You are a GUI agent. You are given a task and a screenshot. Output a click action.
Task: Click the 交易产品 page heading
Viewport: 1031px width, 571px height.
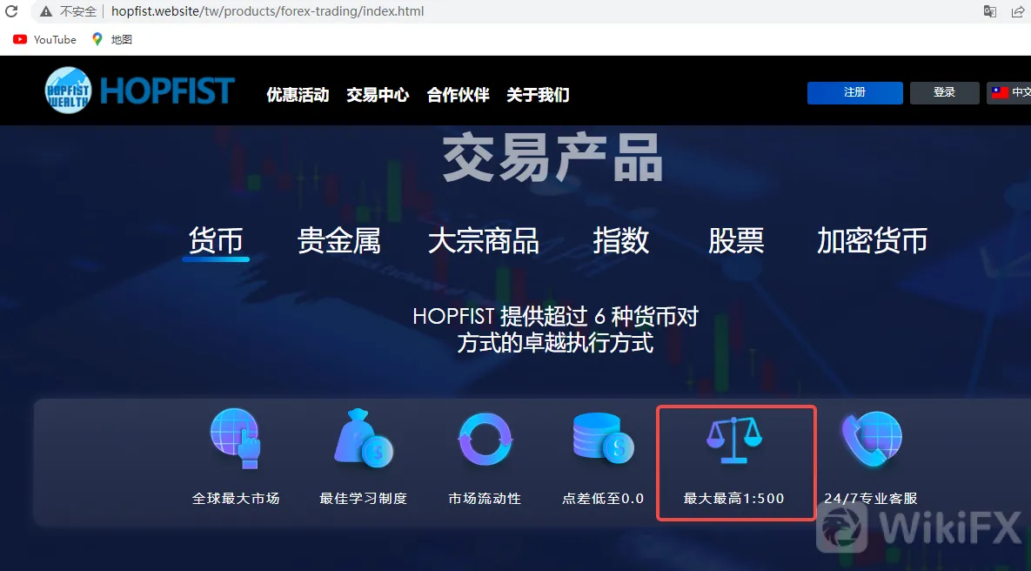coord(552,158)
